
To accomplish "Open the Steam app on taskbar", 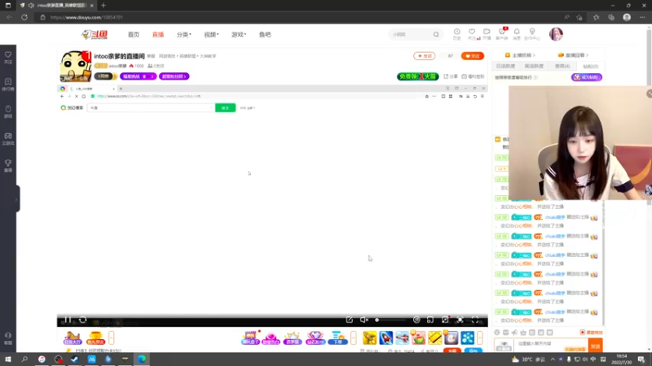I will pyautogui.click(x=75, y=359).
